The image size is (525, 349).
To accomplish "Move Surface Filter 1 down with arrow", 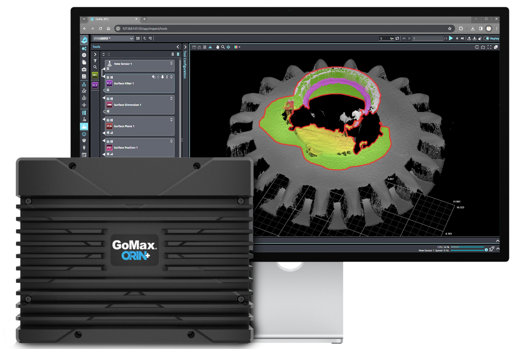I will (x=162, y=77).
